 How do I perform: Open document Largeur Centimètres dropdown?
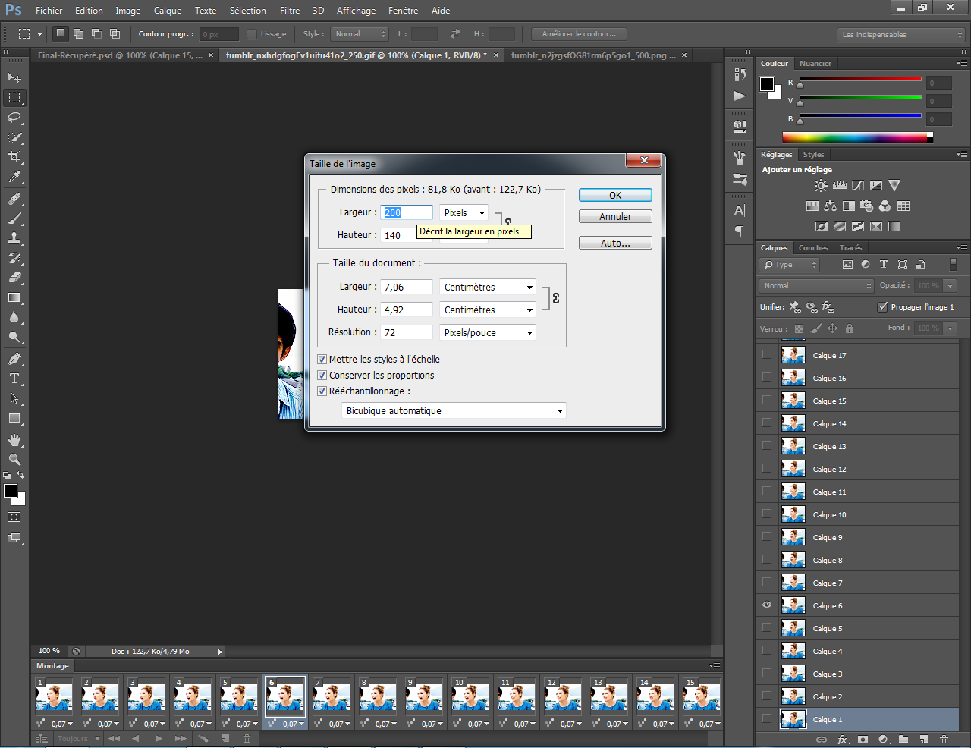tap(487, 288)
